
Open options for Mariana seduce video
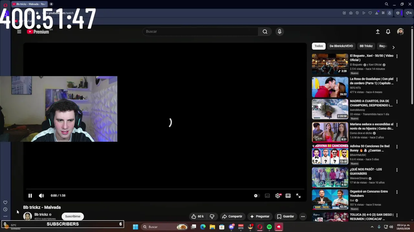click(x=397, y=125)
